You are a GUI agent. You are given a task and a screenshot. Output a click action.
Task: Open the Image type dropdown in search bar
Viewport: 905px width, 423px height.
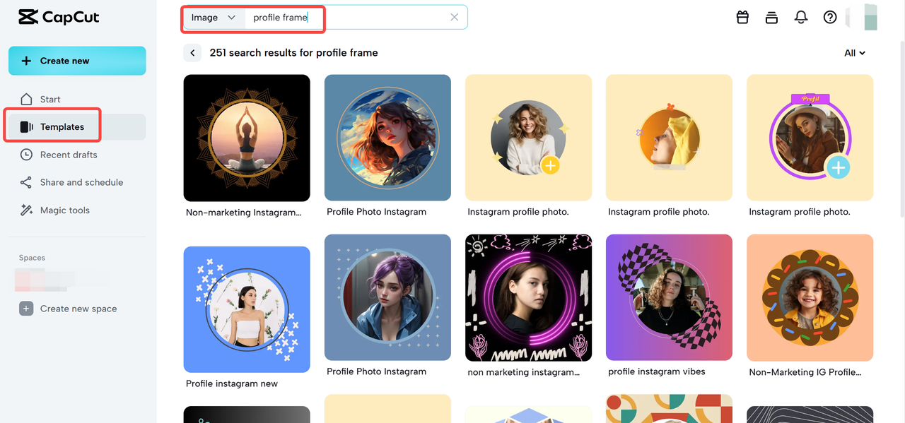[x=214, y=18]
